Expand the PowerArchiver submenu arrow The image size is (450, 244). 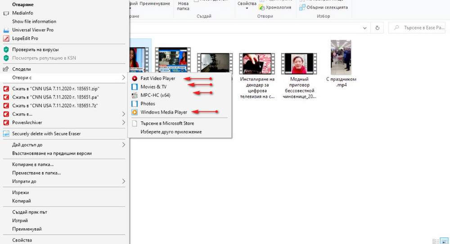(123, 122)
